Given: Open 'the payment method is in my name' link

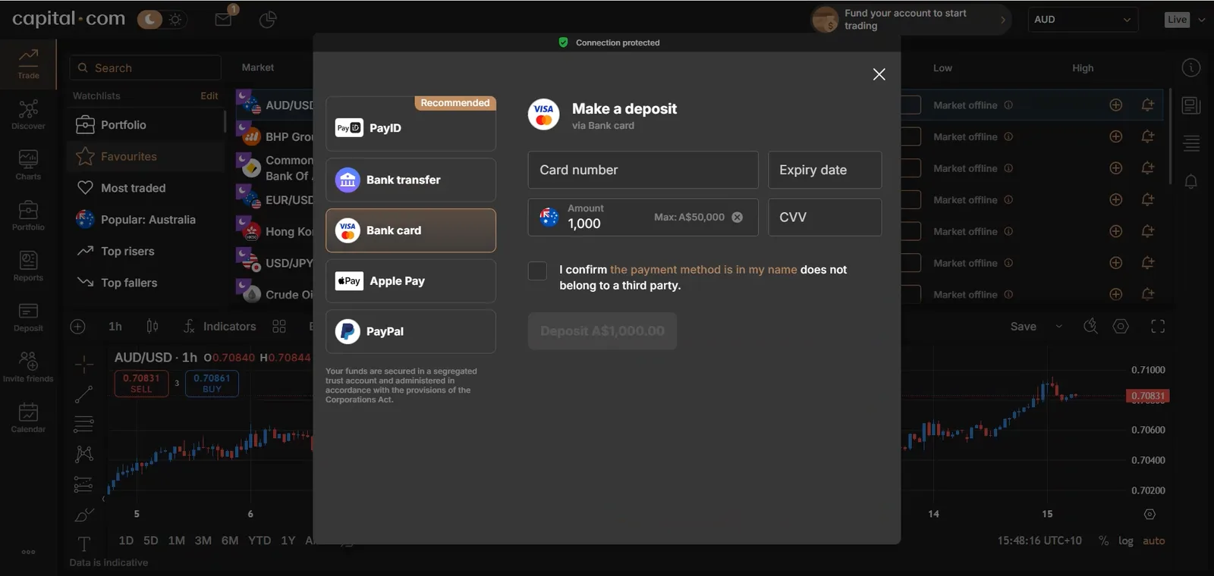Looking at the screenshot, I should [x=703, y=270].
